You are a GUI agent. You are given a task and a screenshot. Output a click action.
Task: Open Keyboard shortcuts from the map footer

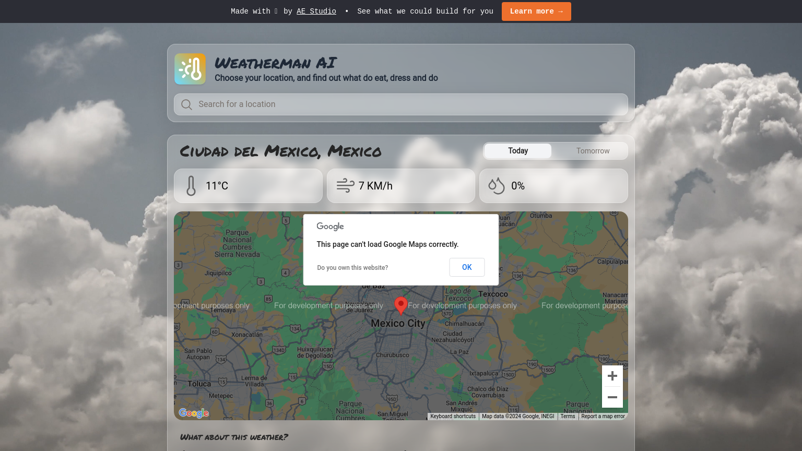click(x=453, y=416)
